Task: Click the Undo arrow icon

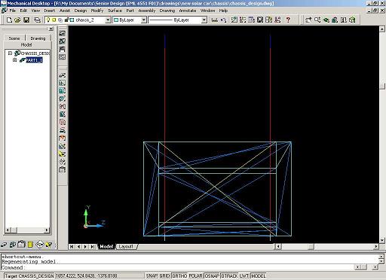Action: pyautogui.click(x=223, y=20)
